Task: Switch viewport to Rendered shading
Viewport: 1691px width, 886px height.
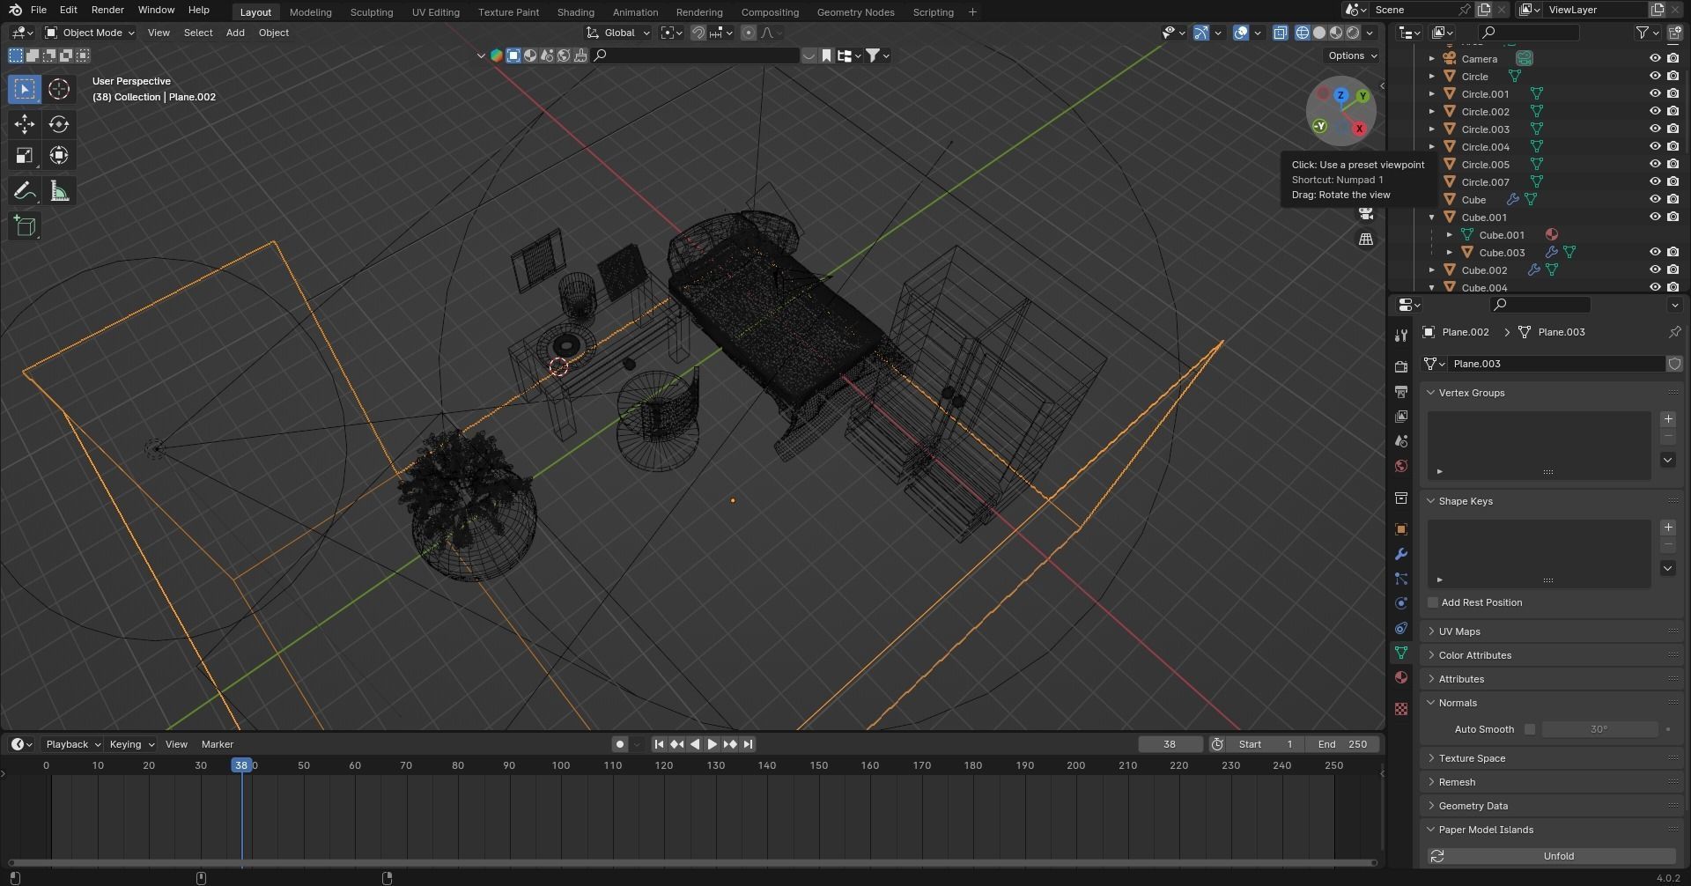Action: (x=1353, y=33)
